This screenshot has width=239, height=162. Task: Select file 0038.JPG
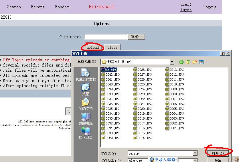click(x=110, y=94)
